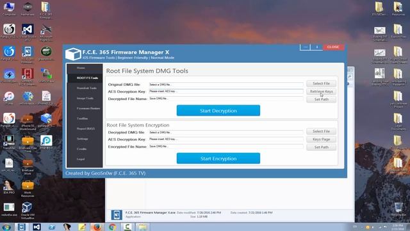The width and height of the screenshot is (410, 231).
Task: Open Ramdisk Tools sidebar item
Action: [x=85, y=89]
